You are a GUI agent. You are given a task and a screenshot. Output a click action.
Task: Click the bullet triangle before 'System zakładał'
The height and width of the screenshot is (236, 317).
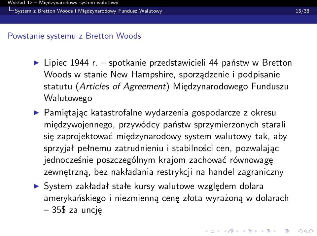(x=37, y=186)
